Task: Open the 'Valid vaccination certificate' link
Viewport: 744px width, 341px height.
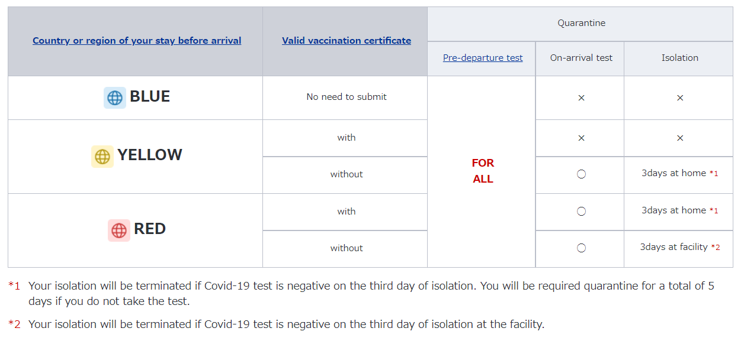Action: tap(347, 41)
